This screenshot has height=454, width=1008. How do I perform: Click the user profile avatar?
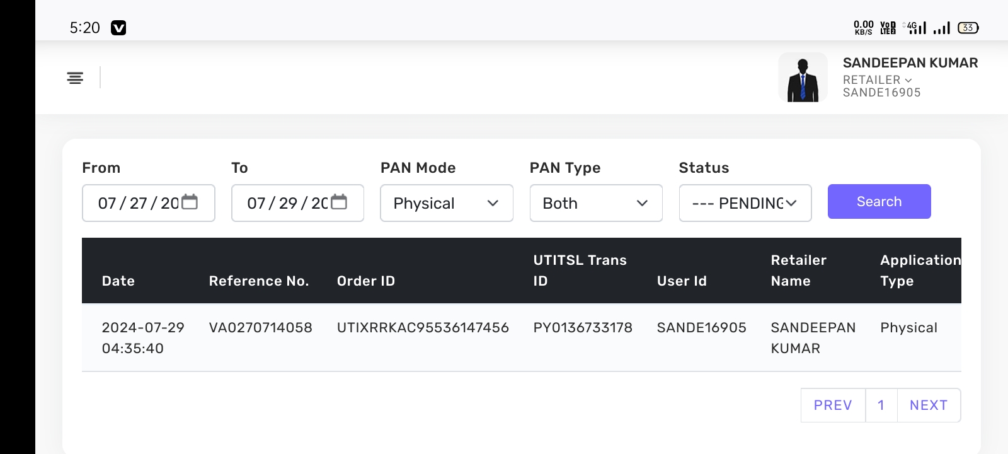pyautogui.click(x=803, y=78)
